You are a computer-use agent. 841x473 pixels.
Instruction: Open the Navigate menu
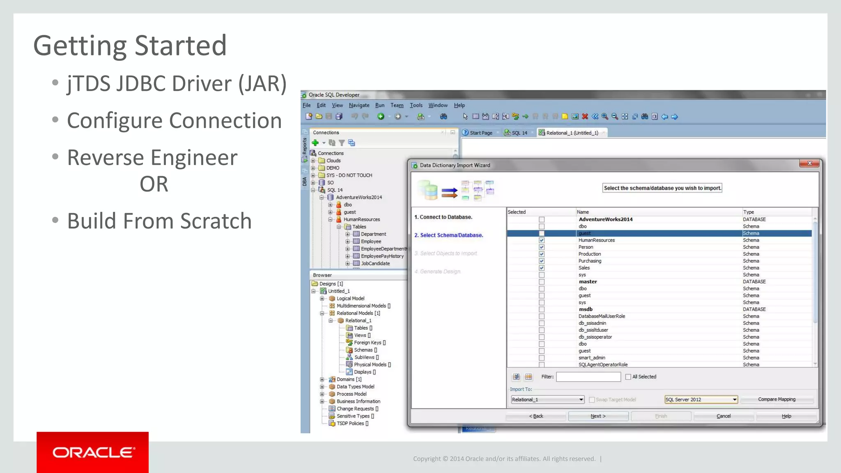[359, 105]
